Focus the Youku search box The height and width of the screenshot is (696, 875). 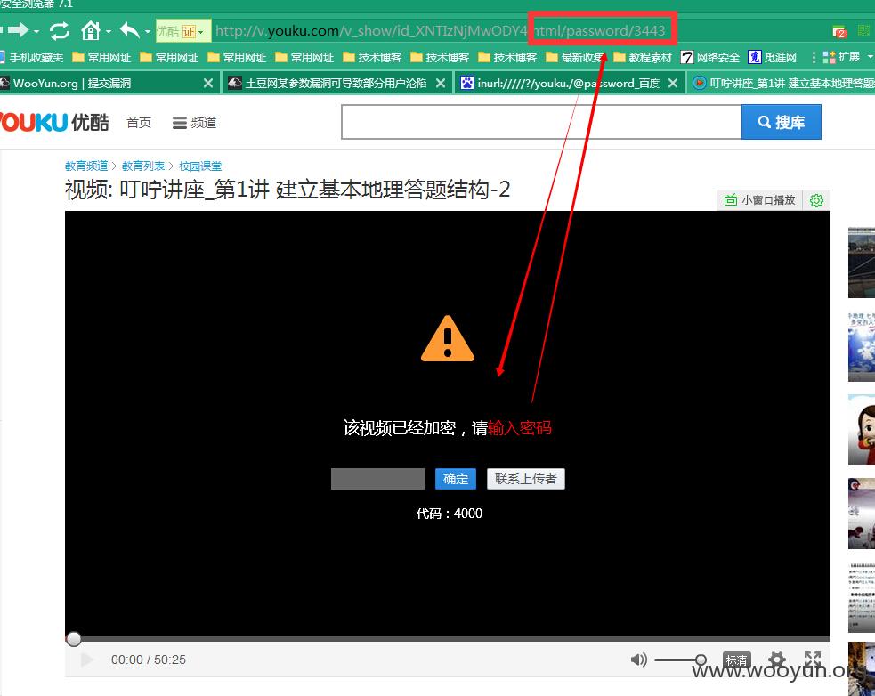pyautogui.click(x=541, y=122)
